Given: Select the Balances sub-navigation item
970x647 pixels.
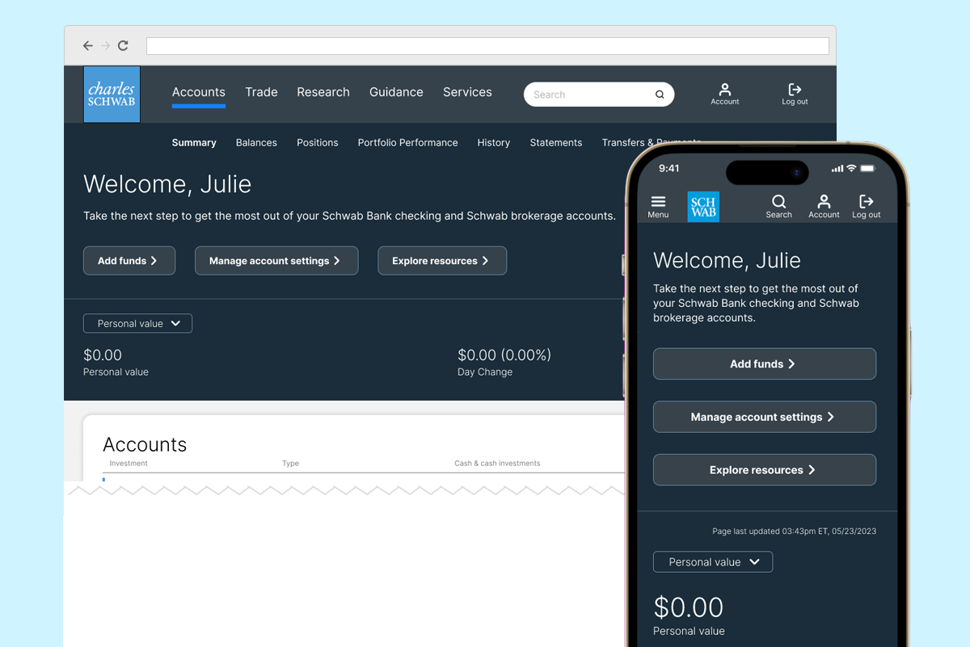Looking at the screenshot, I should point(256,143).
